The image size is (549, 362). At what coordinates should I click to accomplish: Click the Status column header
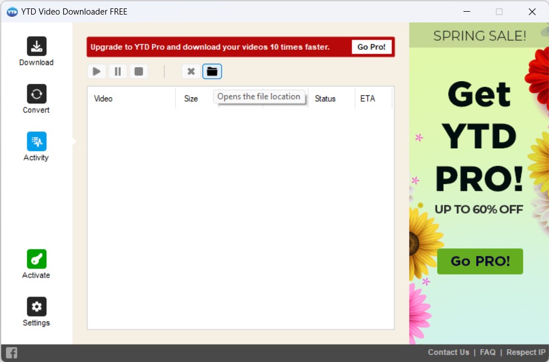[x=332, y=98]
